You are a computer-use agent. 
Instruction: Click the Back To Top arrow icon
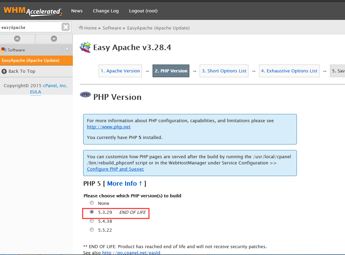click(4, 71)
